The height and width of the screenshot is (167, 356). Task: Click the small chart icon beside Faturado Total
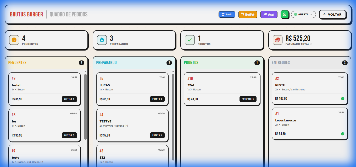[311, 44]
